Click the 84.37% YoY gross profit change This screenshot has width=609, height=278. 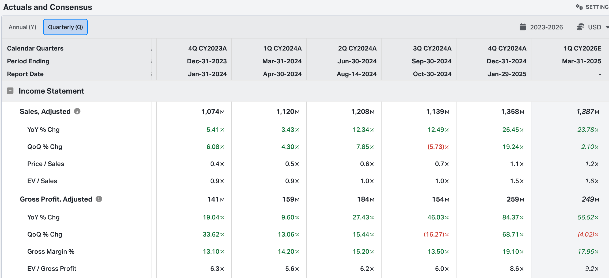pyautogui.click(x=513, y=217)
